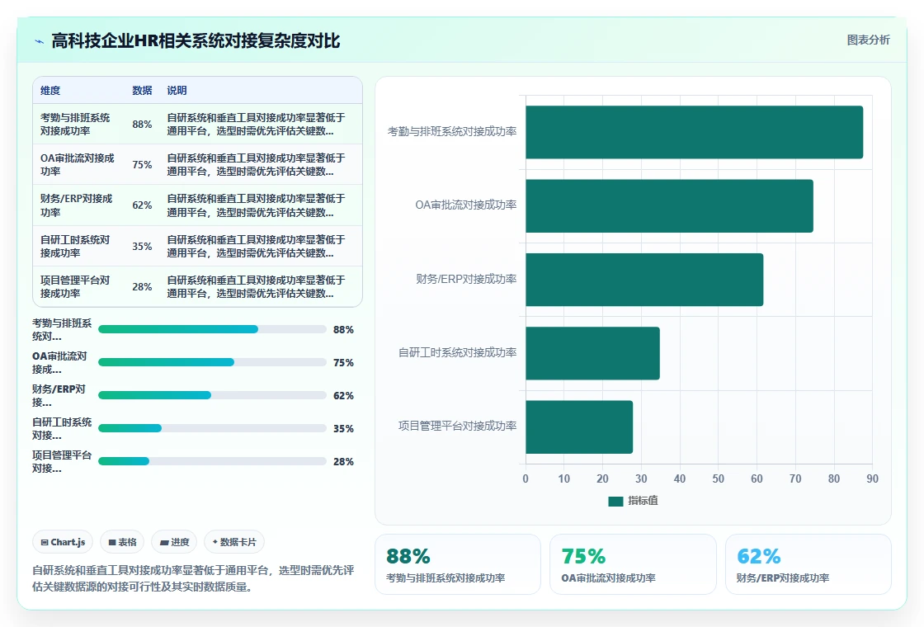Toggle the 指标值 legend color swatch
924x627 pixels.
pyautogui.click(x=615, y=501)
